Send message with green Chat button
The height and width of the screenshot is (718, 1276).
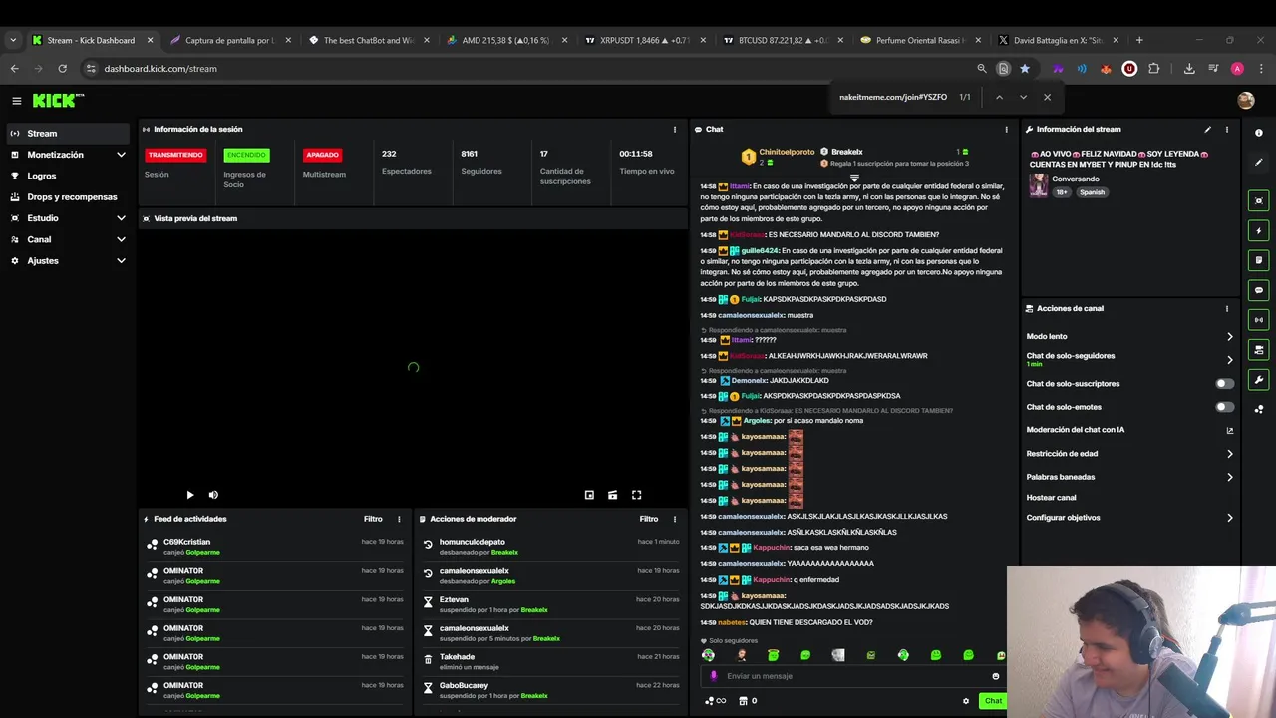[993, 701]
